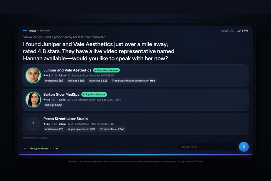Select Pecan Street Laser Studio title
The width and height of the screenshot is (271, 181).
66,119
